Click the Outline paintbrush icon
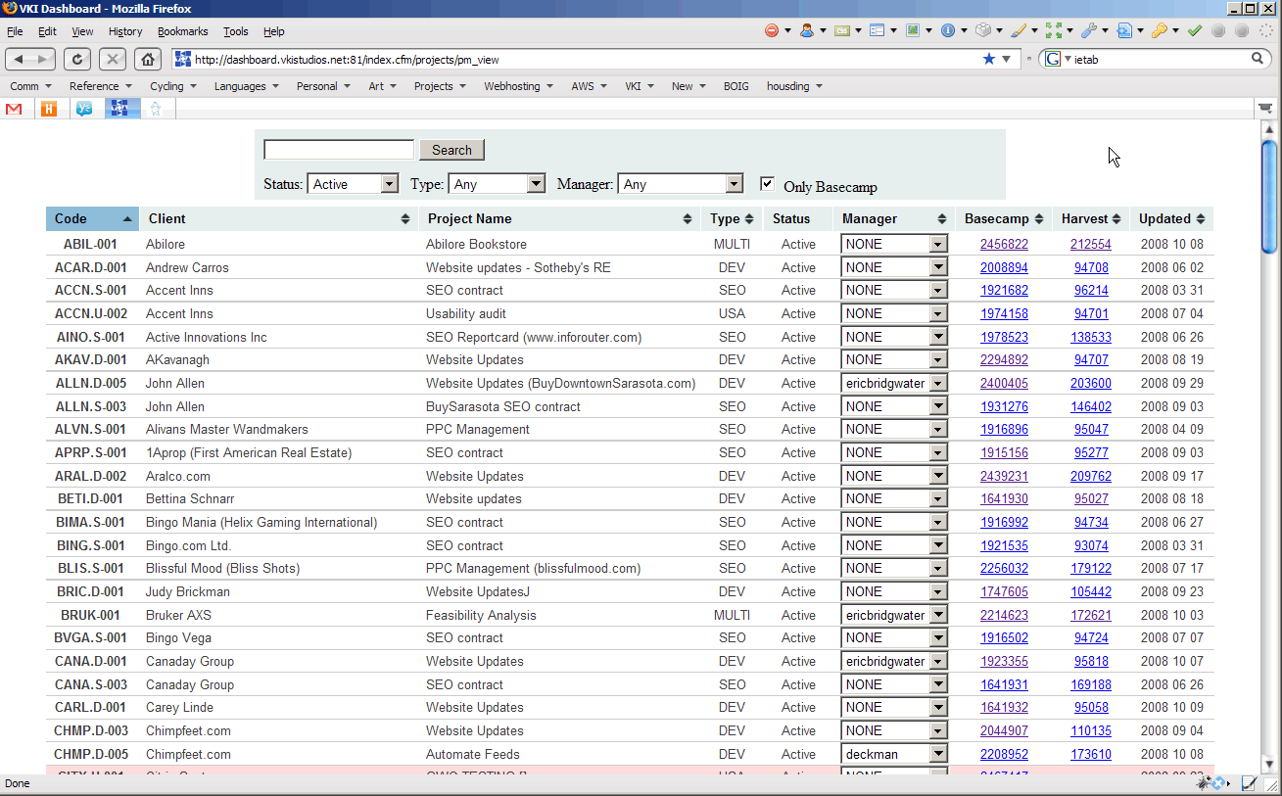 tap(1018, 31)
